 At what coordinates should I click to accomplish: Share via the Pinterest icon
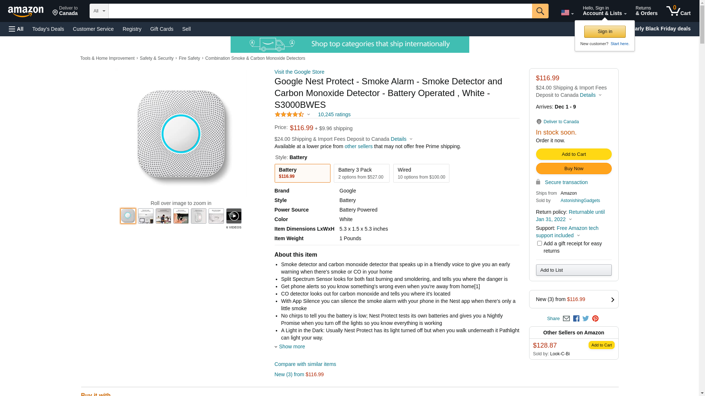coord(595,319)
